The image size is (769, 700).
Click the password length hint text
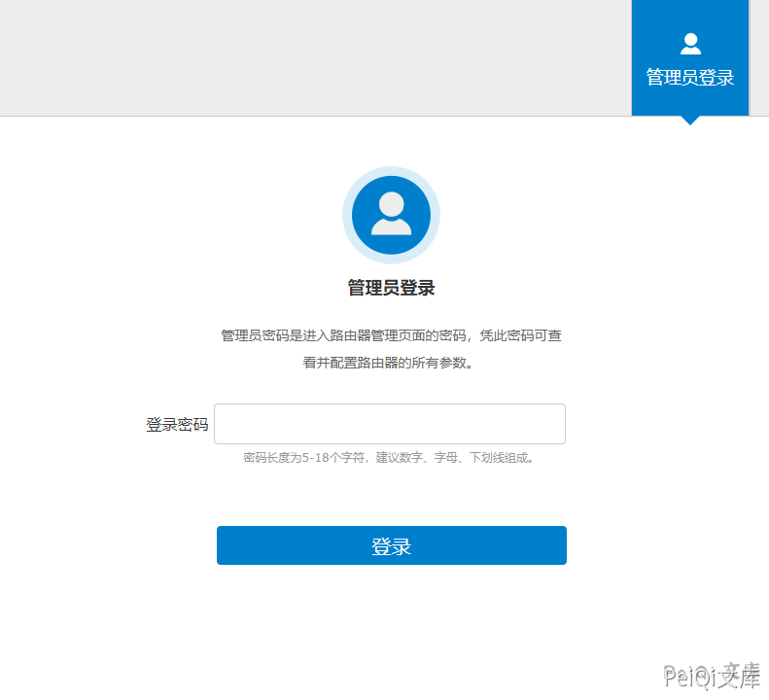click(x=389, y=457)
